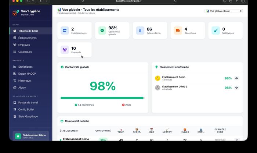Click the HUILES column header

(x=185, y=131)
